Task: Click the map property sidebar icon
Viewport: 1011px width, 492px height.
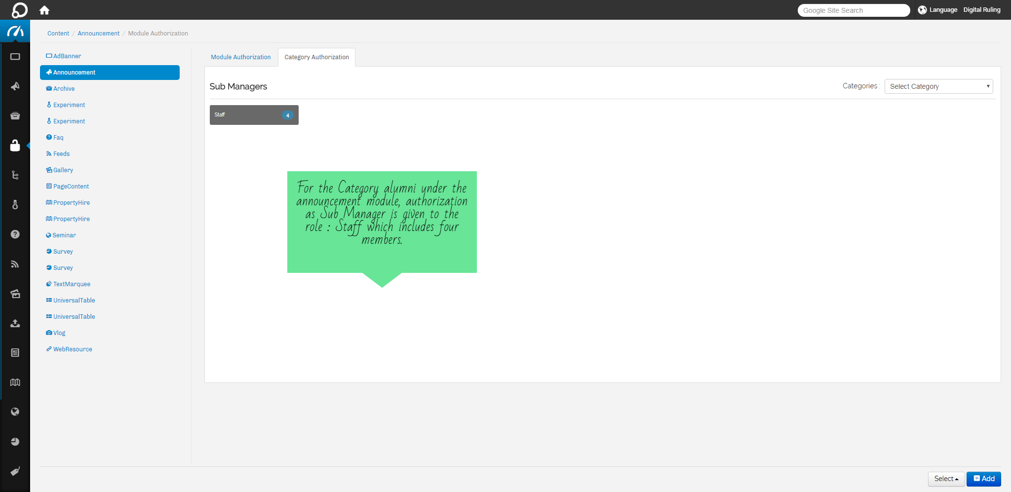Action: point(15,382)
